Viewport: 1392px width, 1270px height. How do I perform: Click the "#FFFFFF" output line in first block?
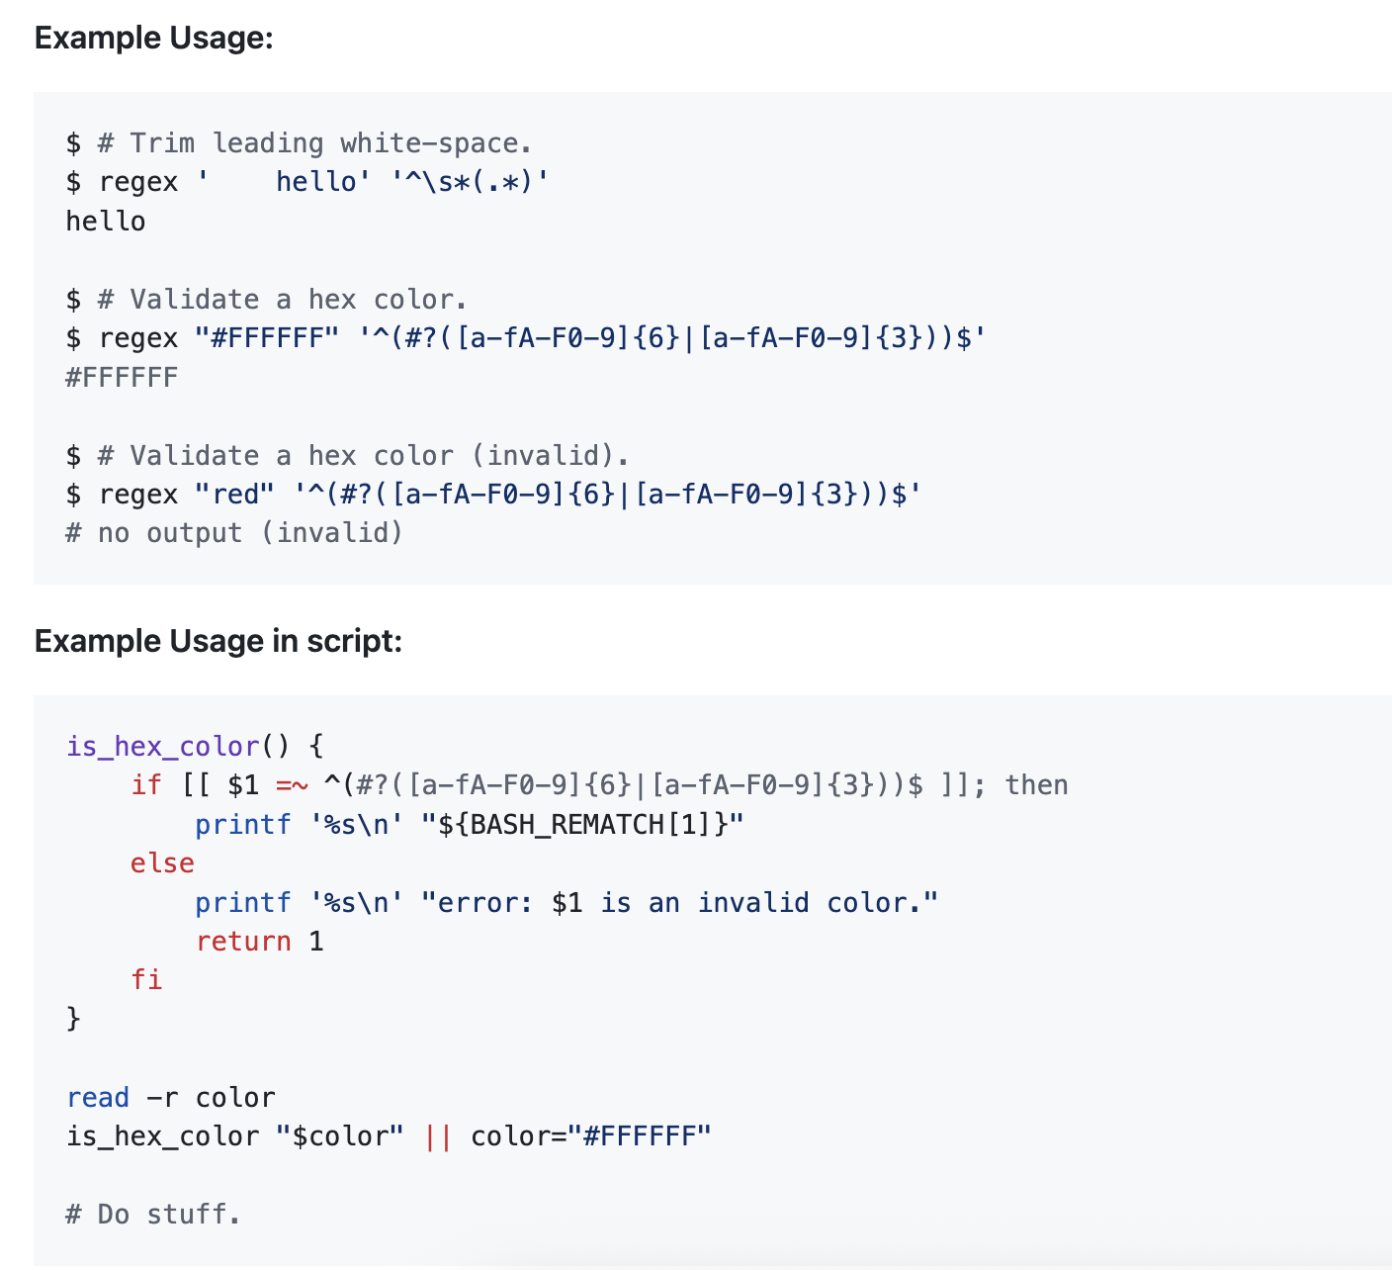[122, 378]
